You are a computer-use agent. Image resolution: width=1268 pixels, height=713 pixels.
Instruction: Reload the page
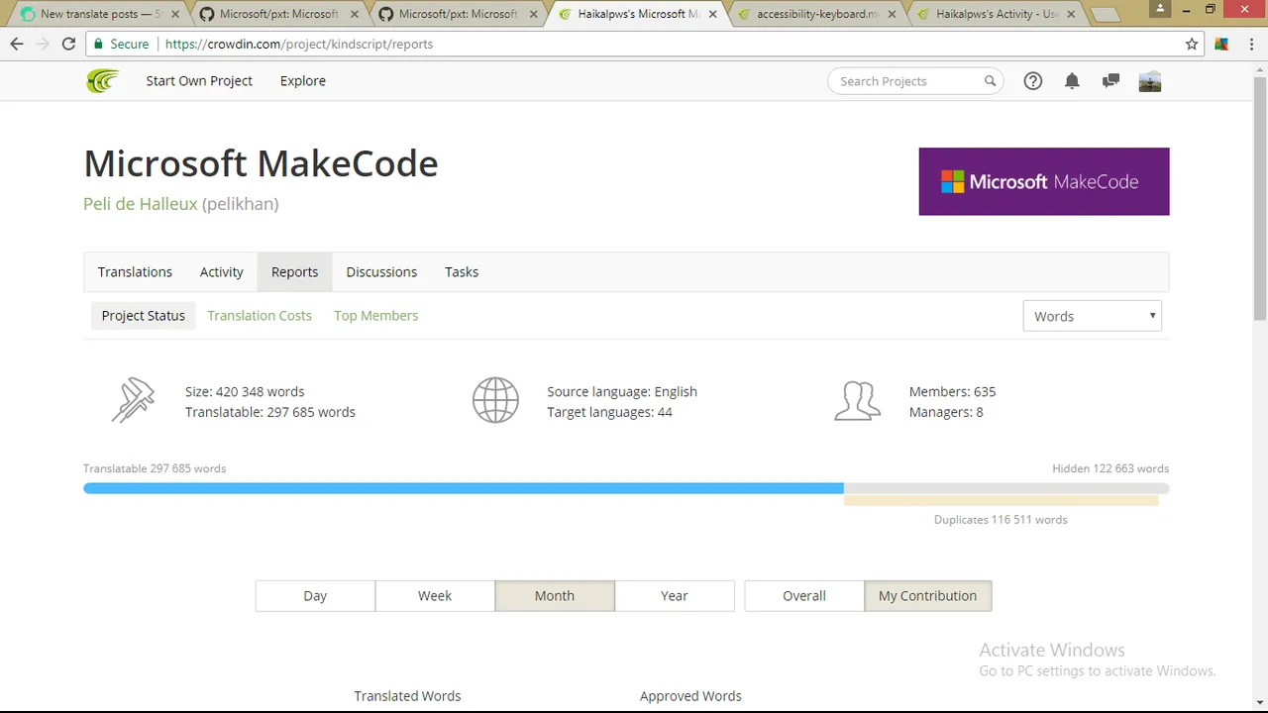pos(68,44)
